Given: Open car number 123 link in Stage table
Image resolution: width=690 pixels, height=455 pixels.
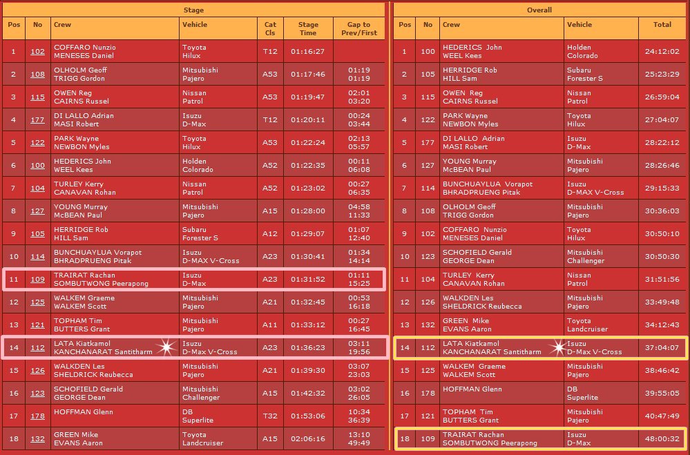Looking at the screenshot, I should 37,394.
